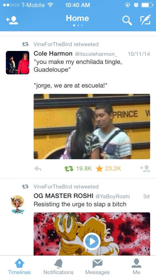Open the @YaBoyRoshi handle link

pyautogui.click(x=112, y=196)
